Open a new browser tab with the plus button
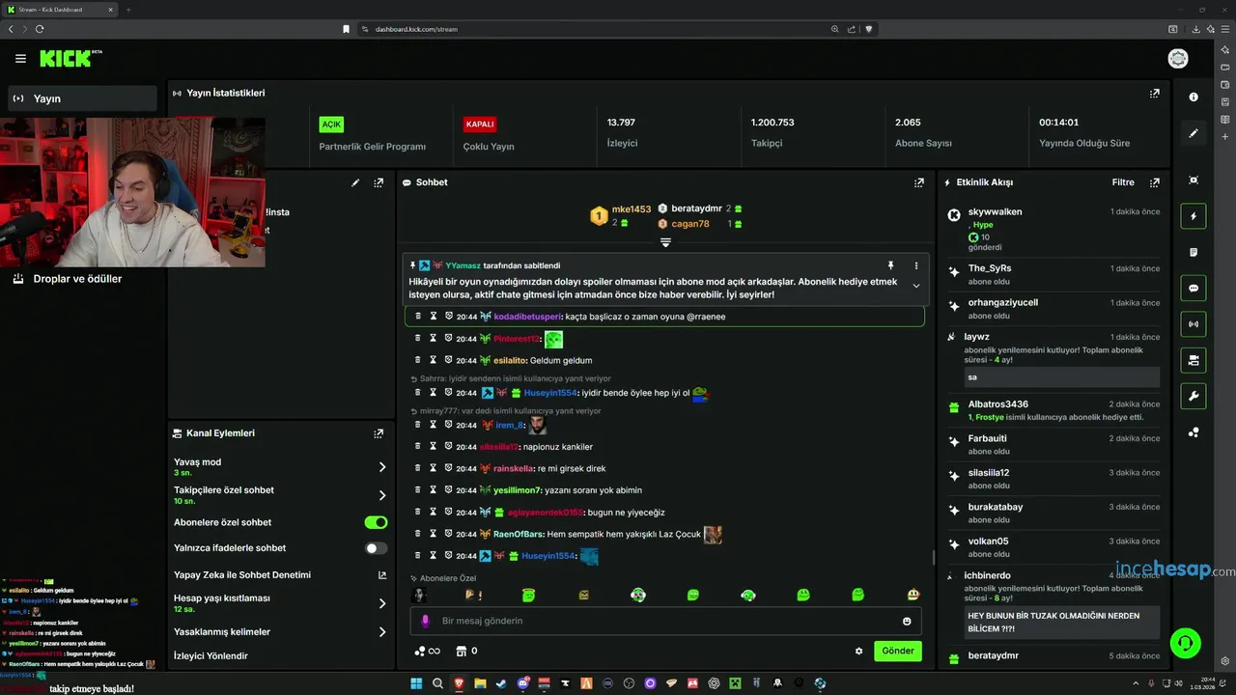Screen dimensions: 1236x695 [x=129, y=10]
